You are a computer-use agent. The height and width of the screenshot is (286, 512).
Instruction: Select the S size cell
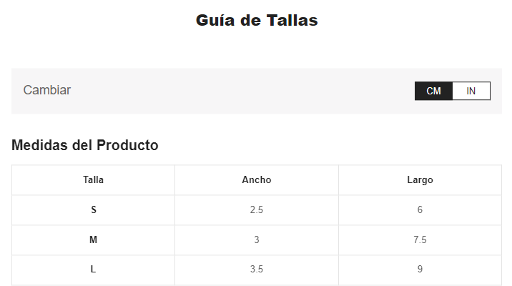coord(93,210)
